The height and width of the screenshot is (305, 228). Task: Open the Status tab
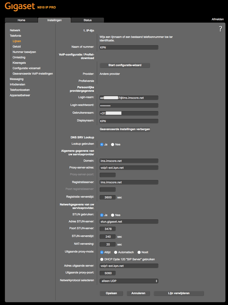click(87, 20)
